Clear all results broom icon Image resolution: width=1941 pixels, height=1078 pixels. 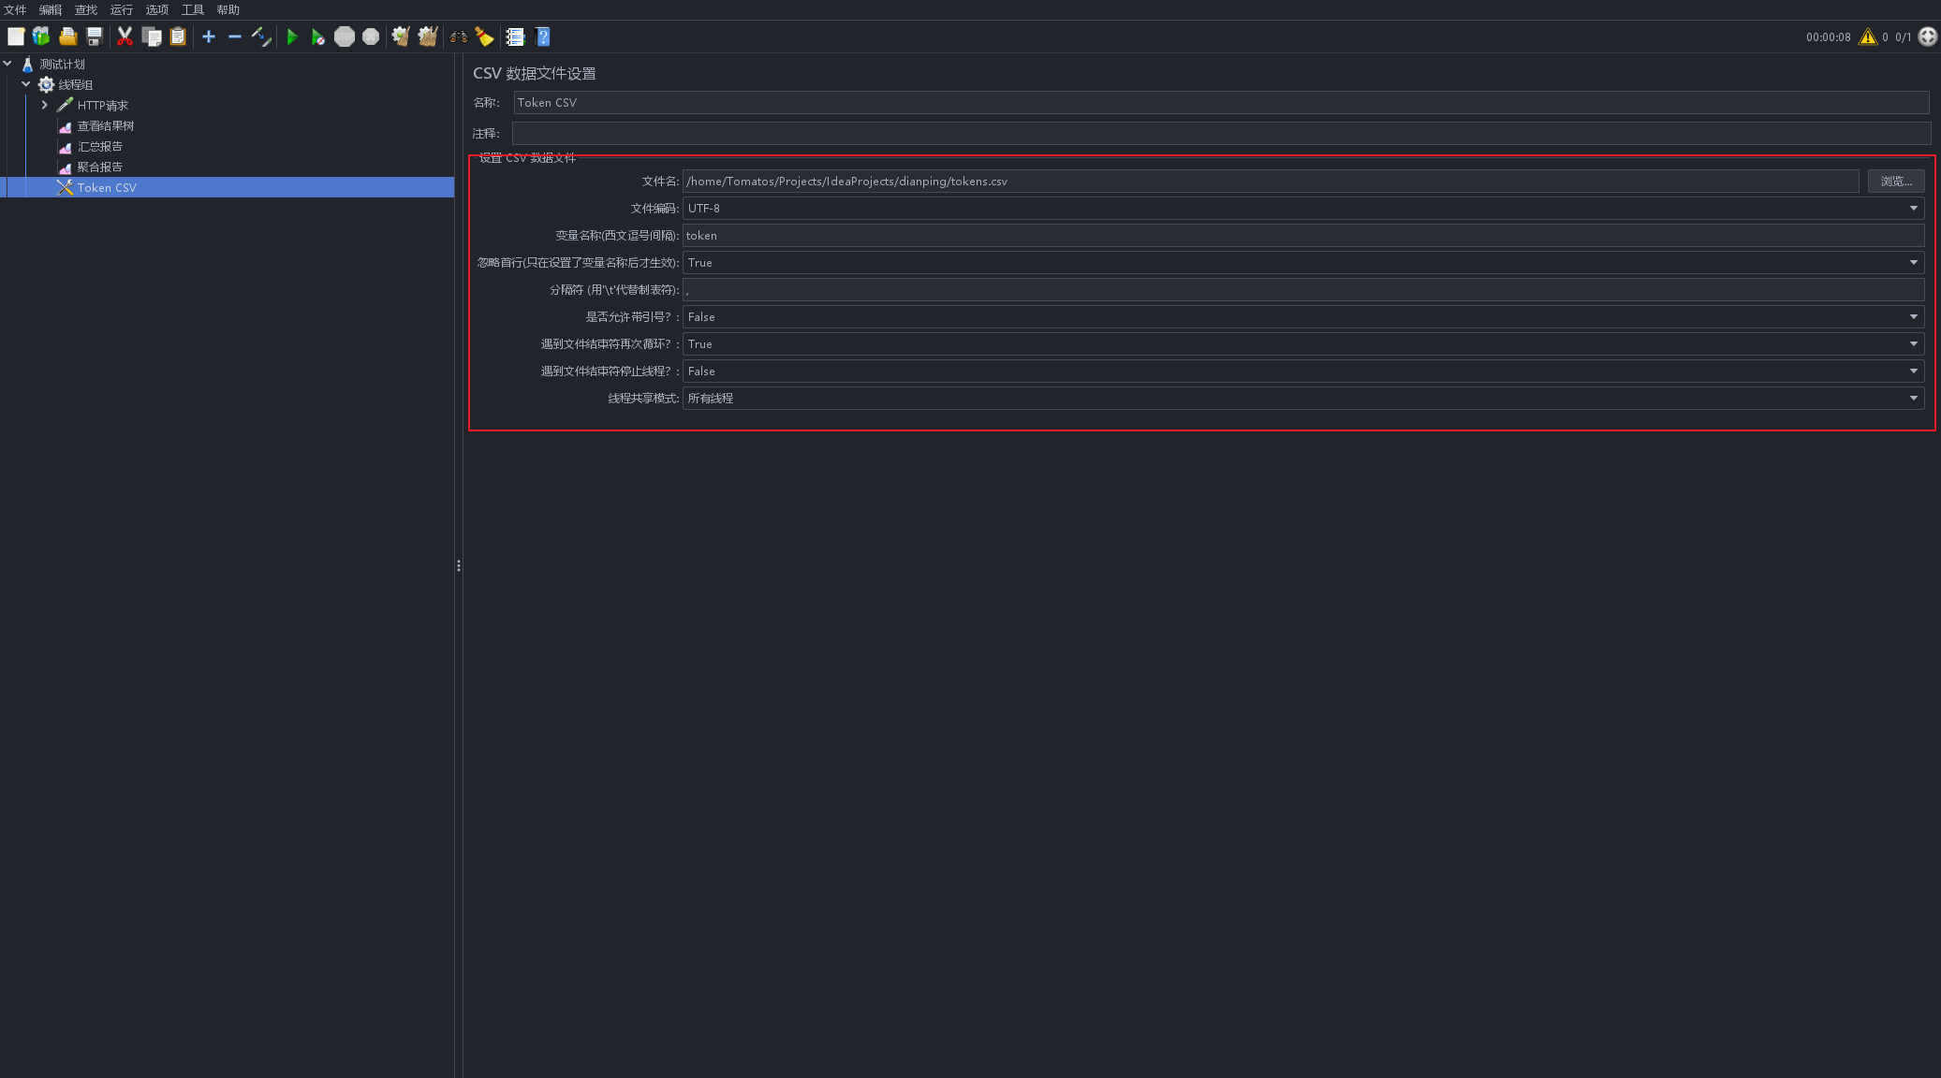click(x=428, y=36)
